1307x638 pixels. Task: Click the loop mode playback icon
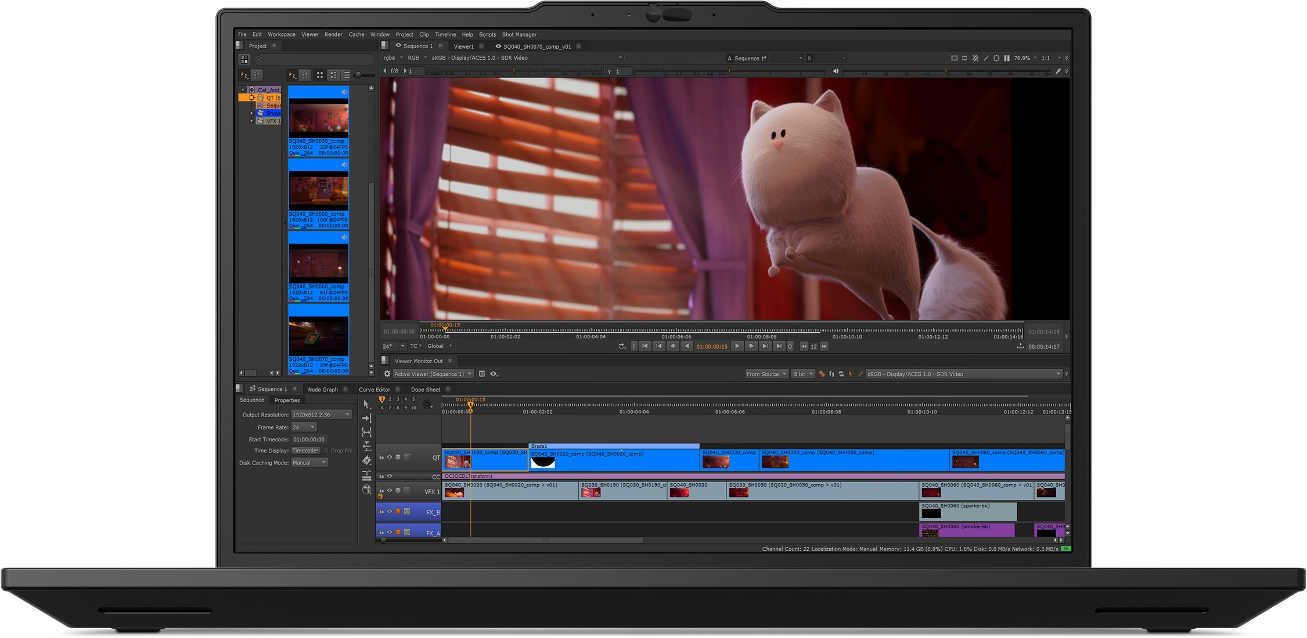point(622,346)
